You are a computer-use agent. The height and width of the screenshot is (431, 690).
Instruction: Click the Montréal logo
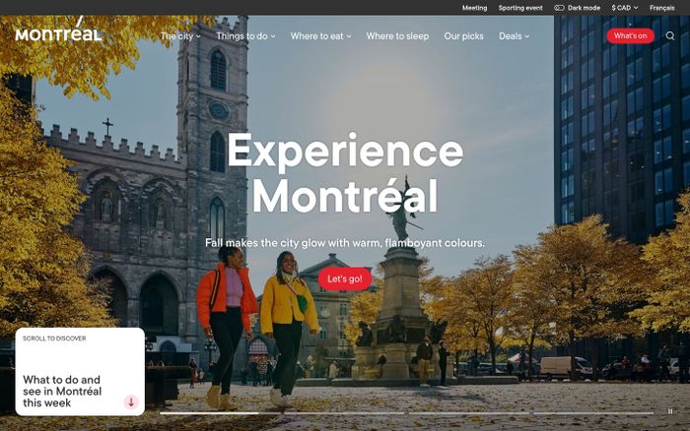(x=58, y=30)
